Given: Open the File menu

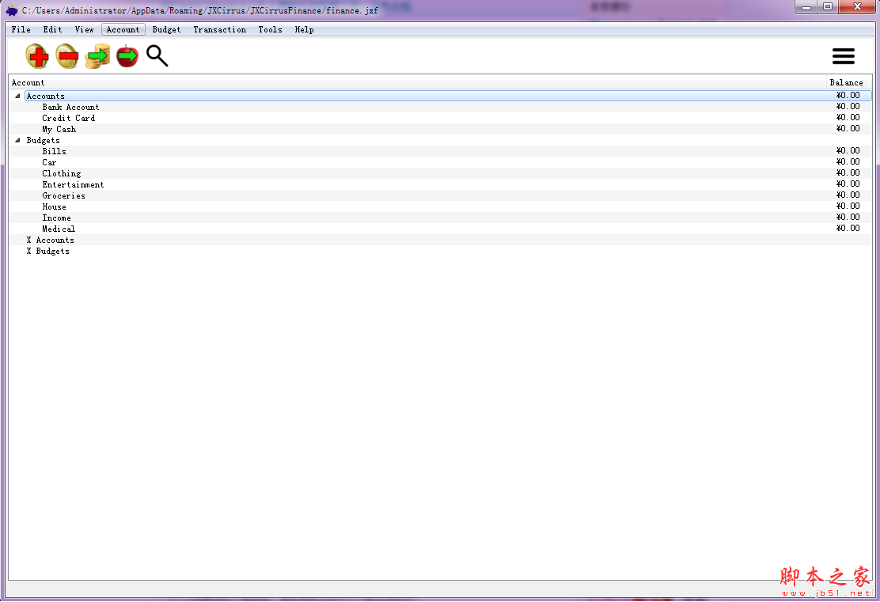Looking at the screenshot, I should pyautogui.click(x=21, y=30).
